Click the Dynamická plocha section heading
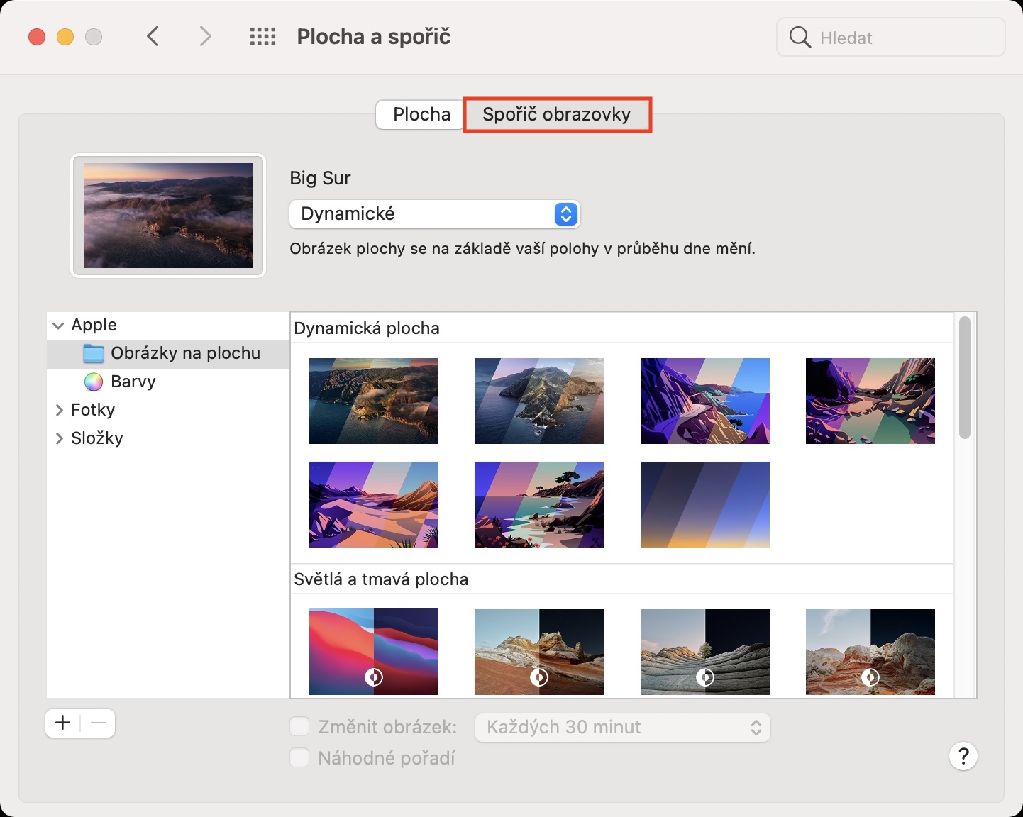 tap(367, 328)
